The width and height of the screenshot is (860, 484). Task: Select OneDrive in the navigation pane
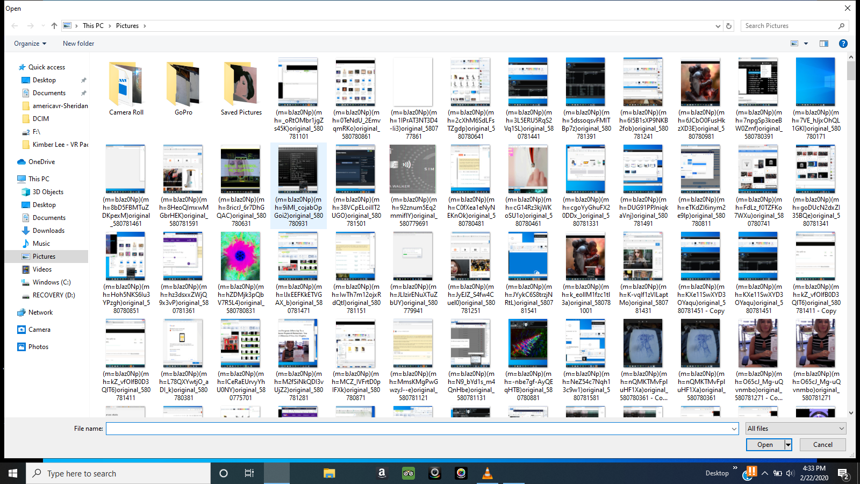tap(41, 162)
